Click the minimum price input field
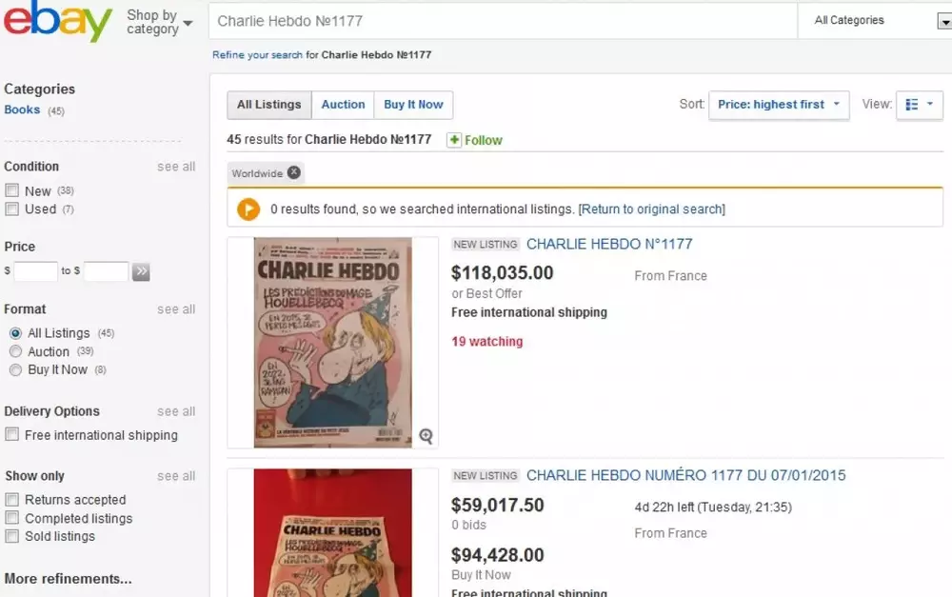Screen dimensions: 952x597 click(36, 271)
